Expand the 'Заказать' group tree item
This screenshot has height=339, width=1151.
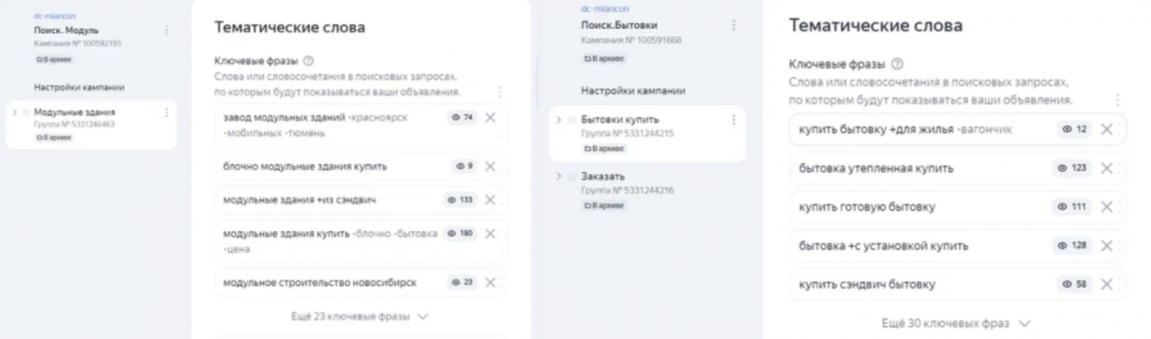click(x=559, y=176)
